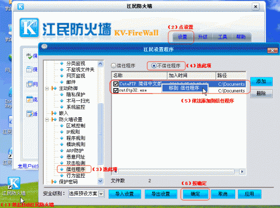Close the 江民设置程序 dialog
280x208 pixels.
[273, 50]
